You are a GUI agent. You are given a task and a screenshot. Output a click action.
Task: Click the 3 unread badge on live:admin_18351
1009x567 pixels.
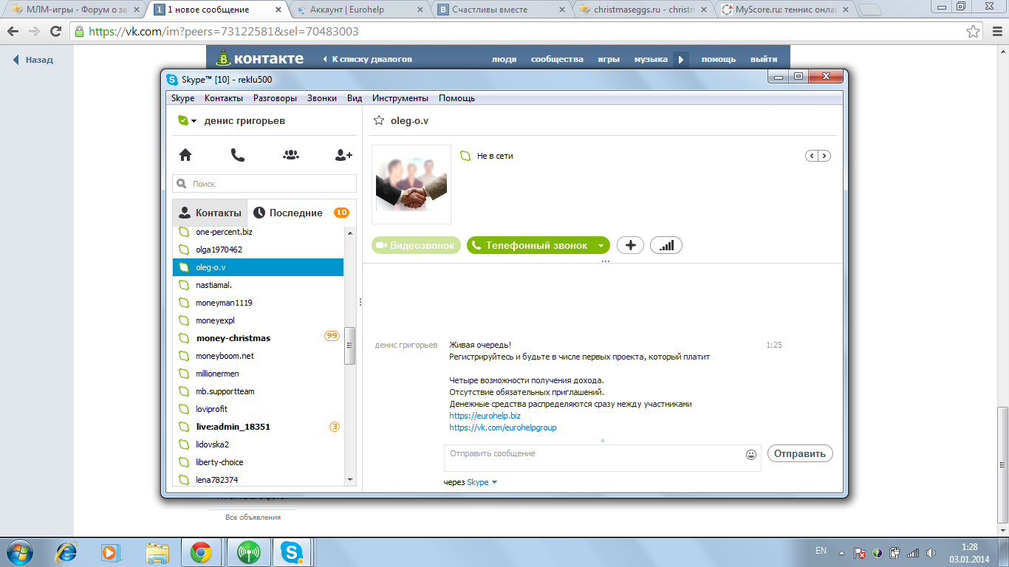click(335, 427)
